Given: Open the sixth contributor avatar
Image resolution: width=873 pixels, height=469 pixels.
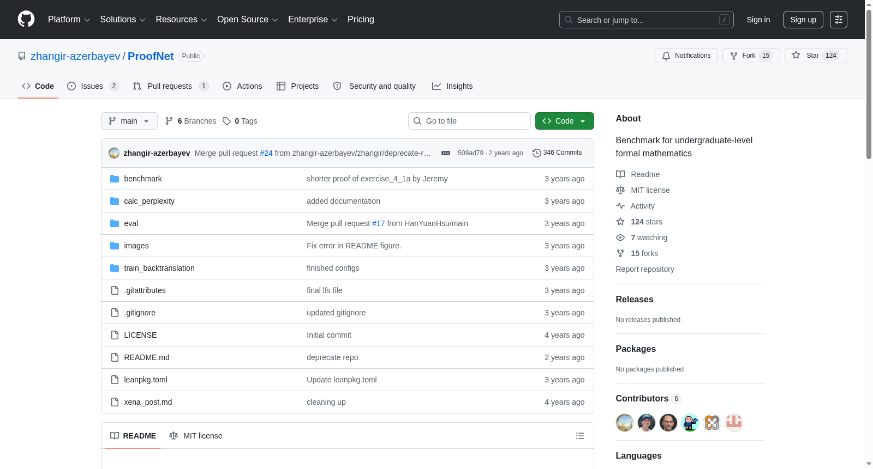Looking at the screenshot, I should (x=734, y=423).
